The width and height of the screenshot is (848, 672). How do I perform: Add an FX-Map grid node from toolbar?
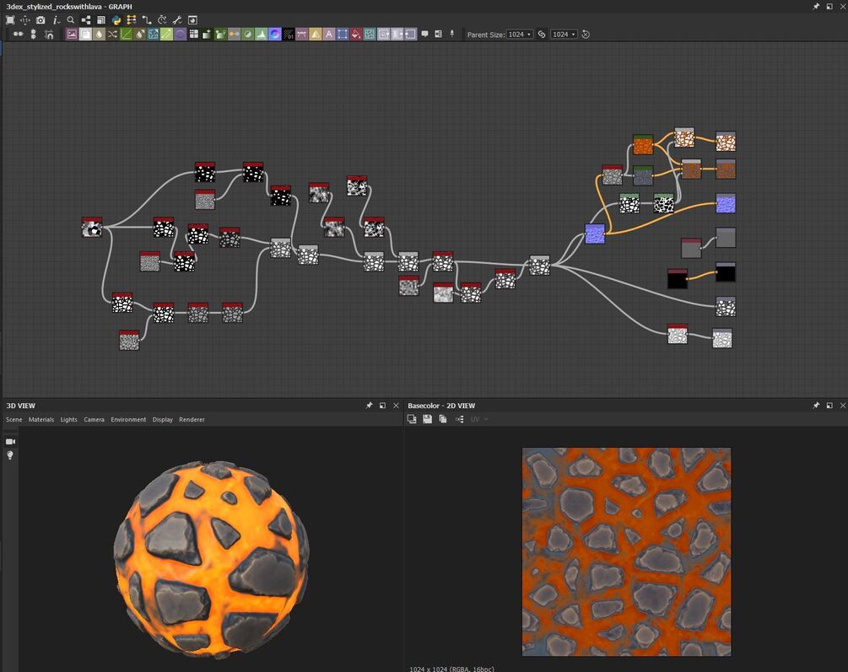coord(193,34)
